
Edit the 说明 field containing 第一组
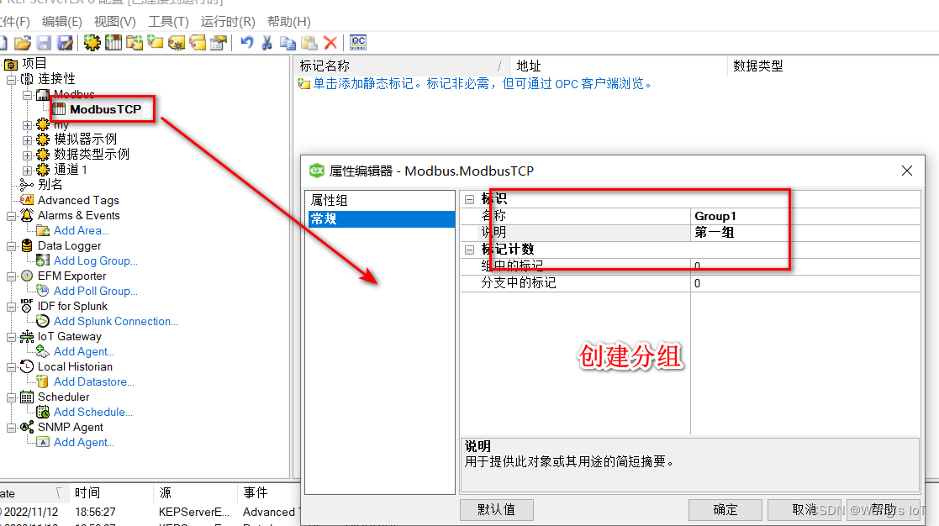pyautogui.click(x=804, y=233)
